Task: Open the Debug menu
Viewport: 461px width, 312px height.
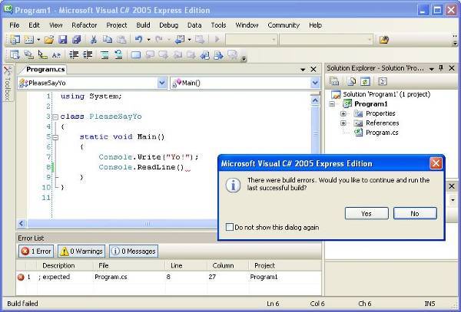Action: (x=169, y=25)
